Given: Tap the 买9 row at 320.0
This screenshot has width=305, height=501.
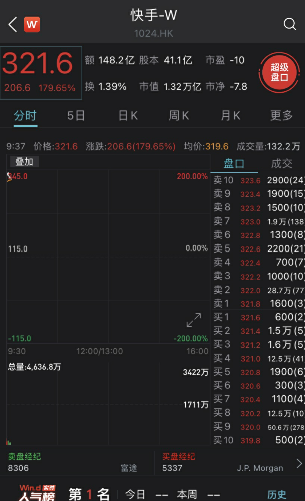Looking at the screenshot, I should [x=259, y=427].
